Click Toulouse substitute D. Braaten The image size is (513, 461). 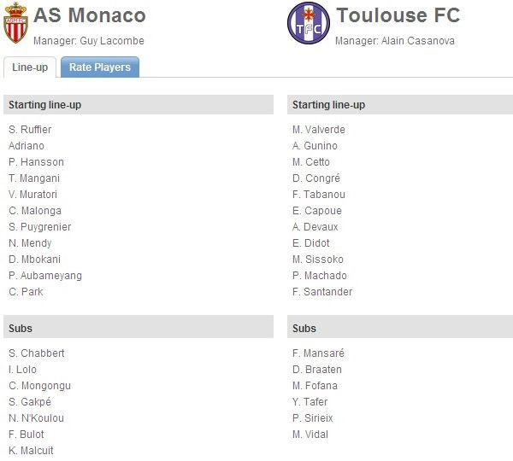click(x=316, y=369)
